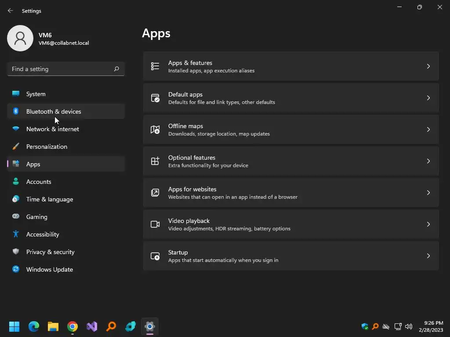Image resolution: width=450 pixels, height=337 pixels.
Task: Click the orange magnifier app in taskbar
Action: click(x=111, y=326)
